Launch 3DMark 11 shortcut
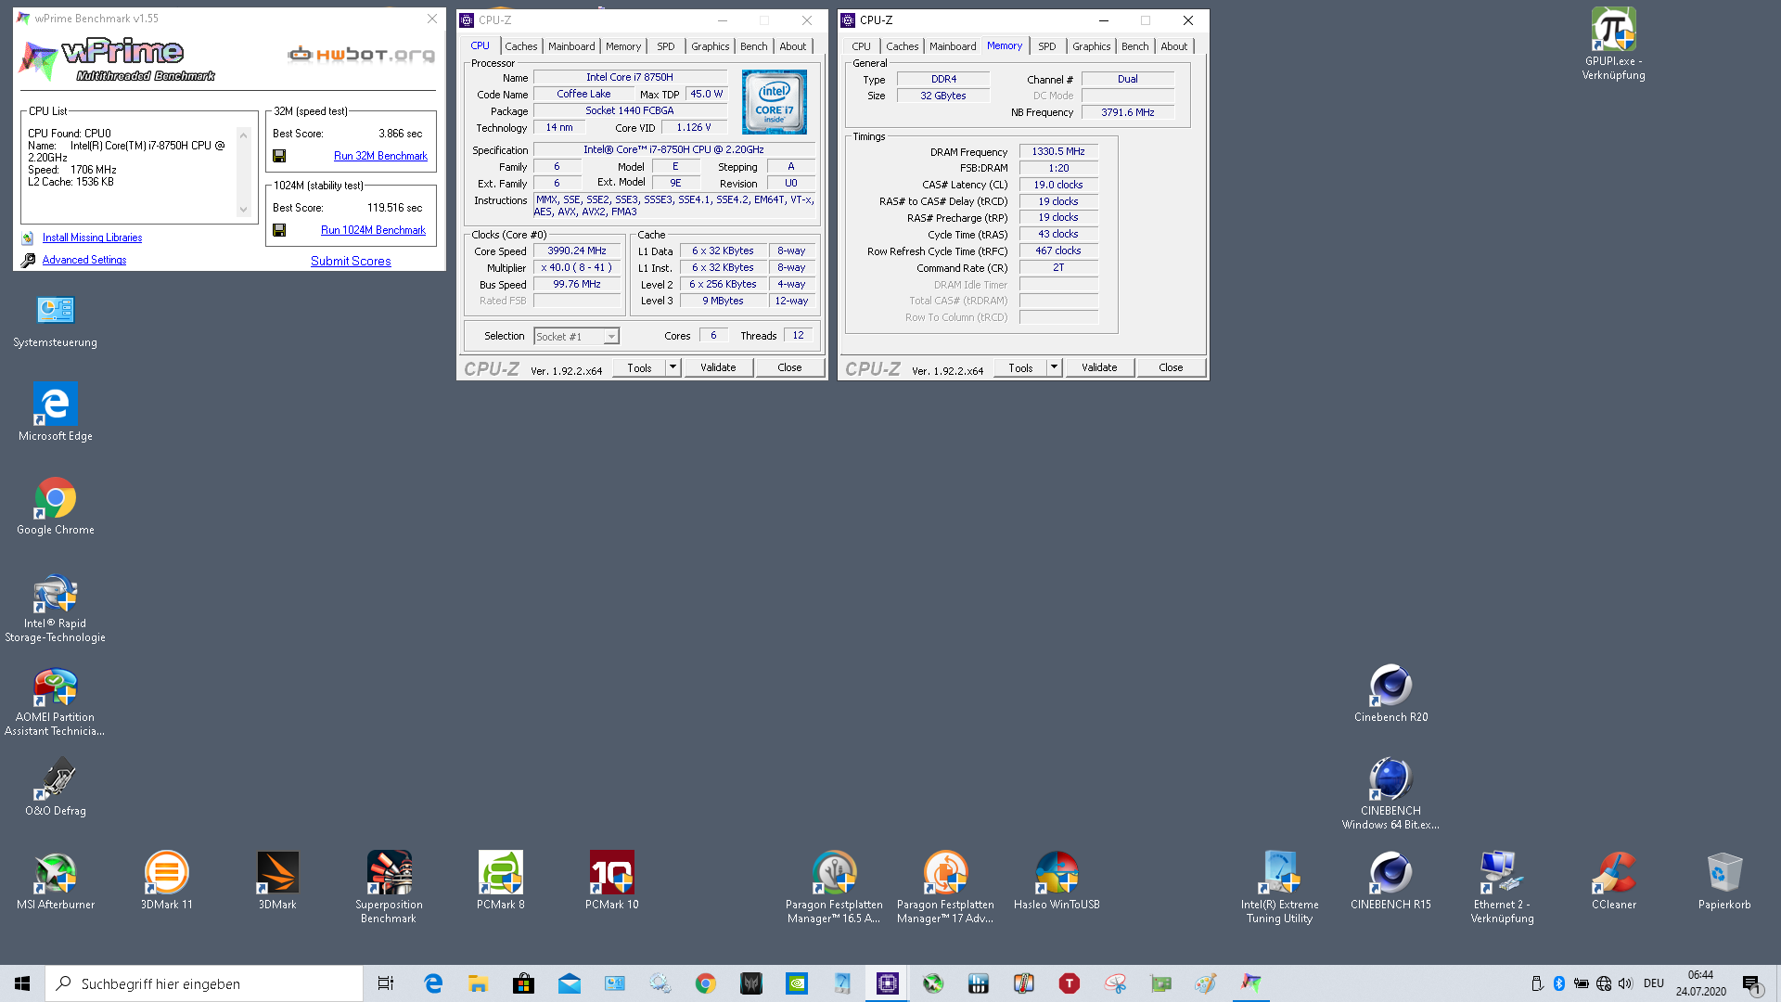Image resolution: width=1781 pixels, height=1002 pixels. 167,881
